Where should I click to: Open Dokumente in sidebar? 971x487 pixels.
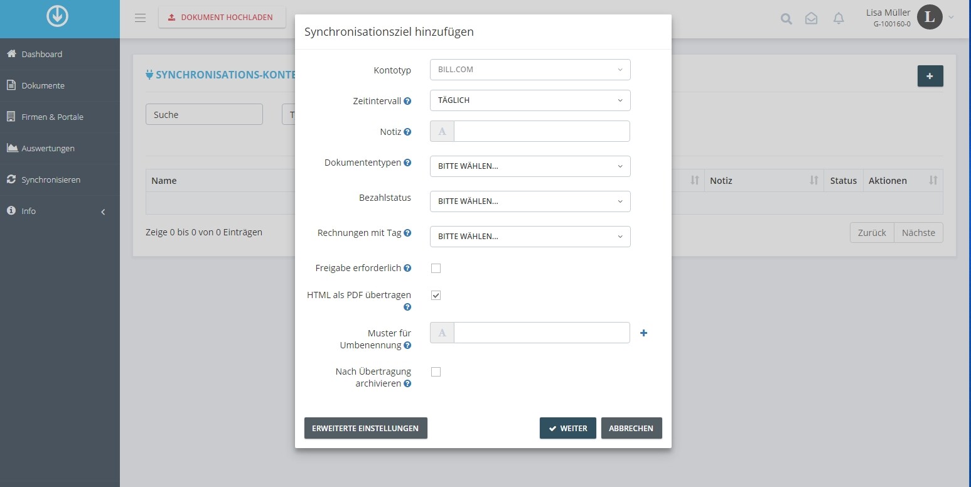[x=60, y=85]
